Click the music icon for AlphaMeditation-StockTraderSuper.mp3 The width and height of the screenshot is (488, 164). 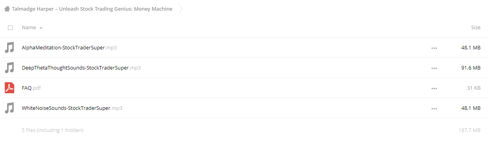click(x=9, y=47)
